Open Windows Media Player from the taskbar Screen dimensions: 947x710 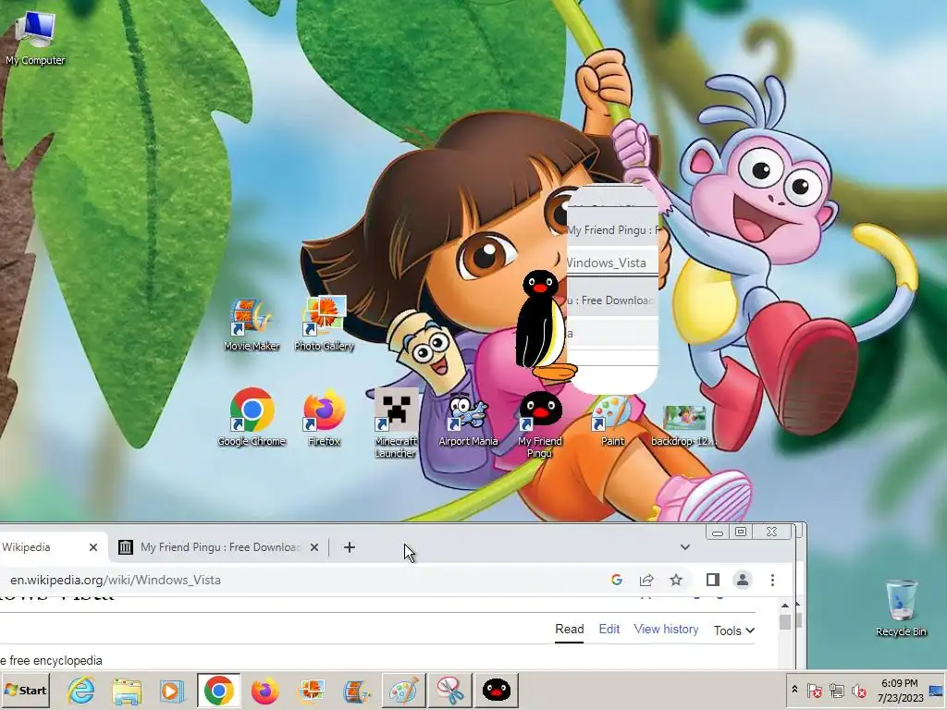point(171,691)
